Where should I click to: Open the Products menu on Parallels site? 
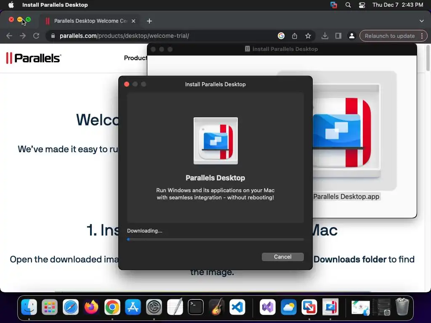[136, 58]
